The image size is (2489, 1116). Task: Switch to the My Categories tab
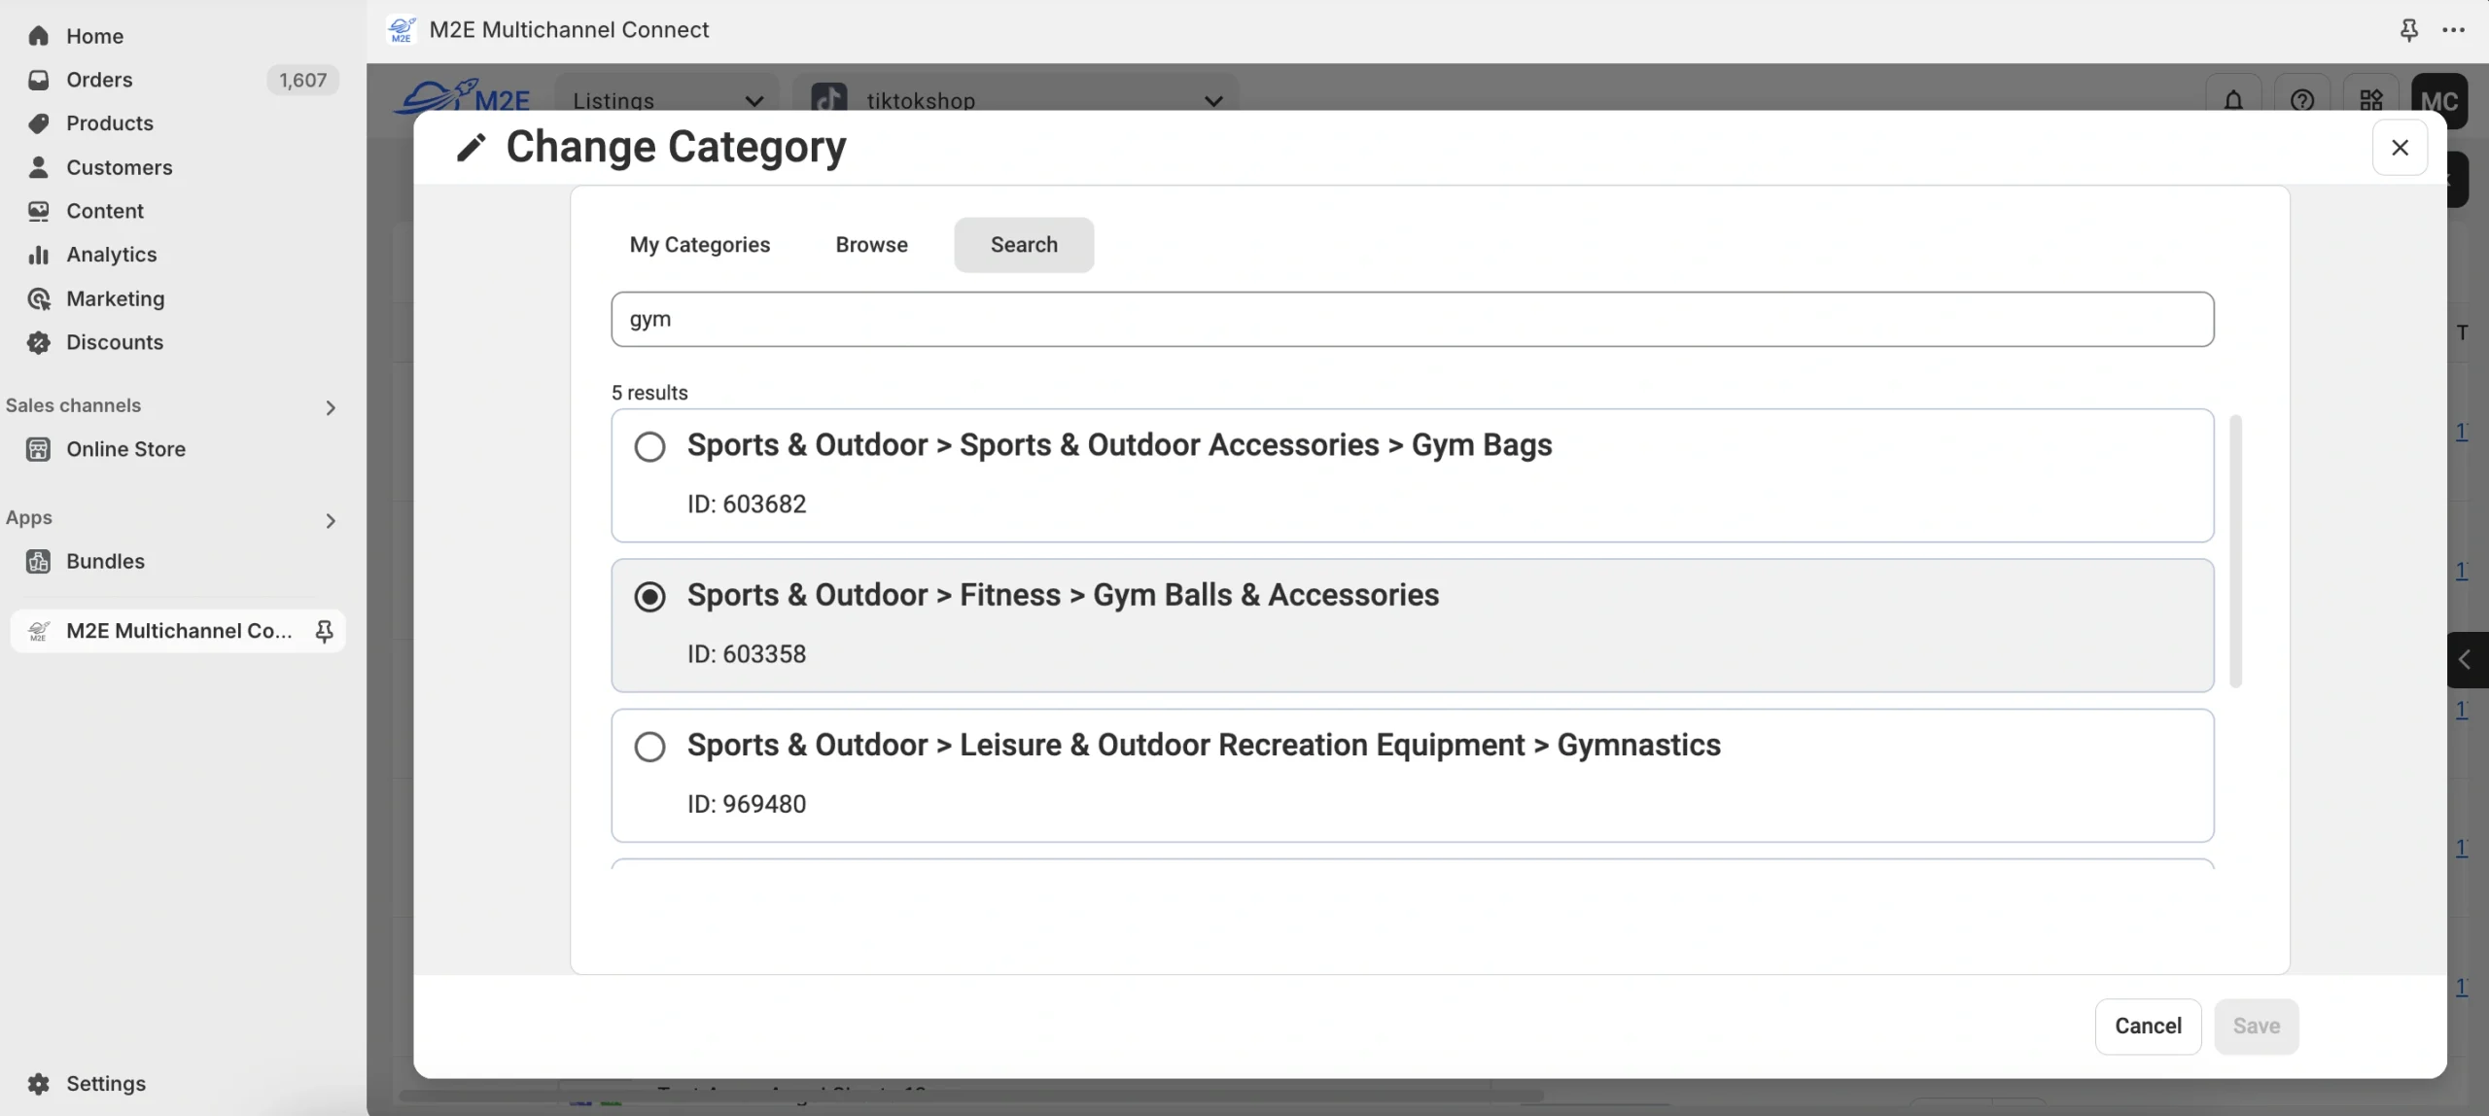point(699,245)
